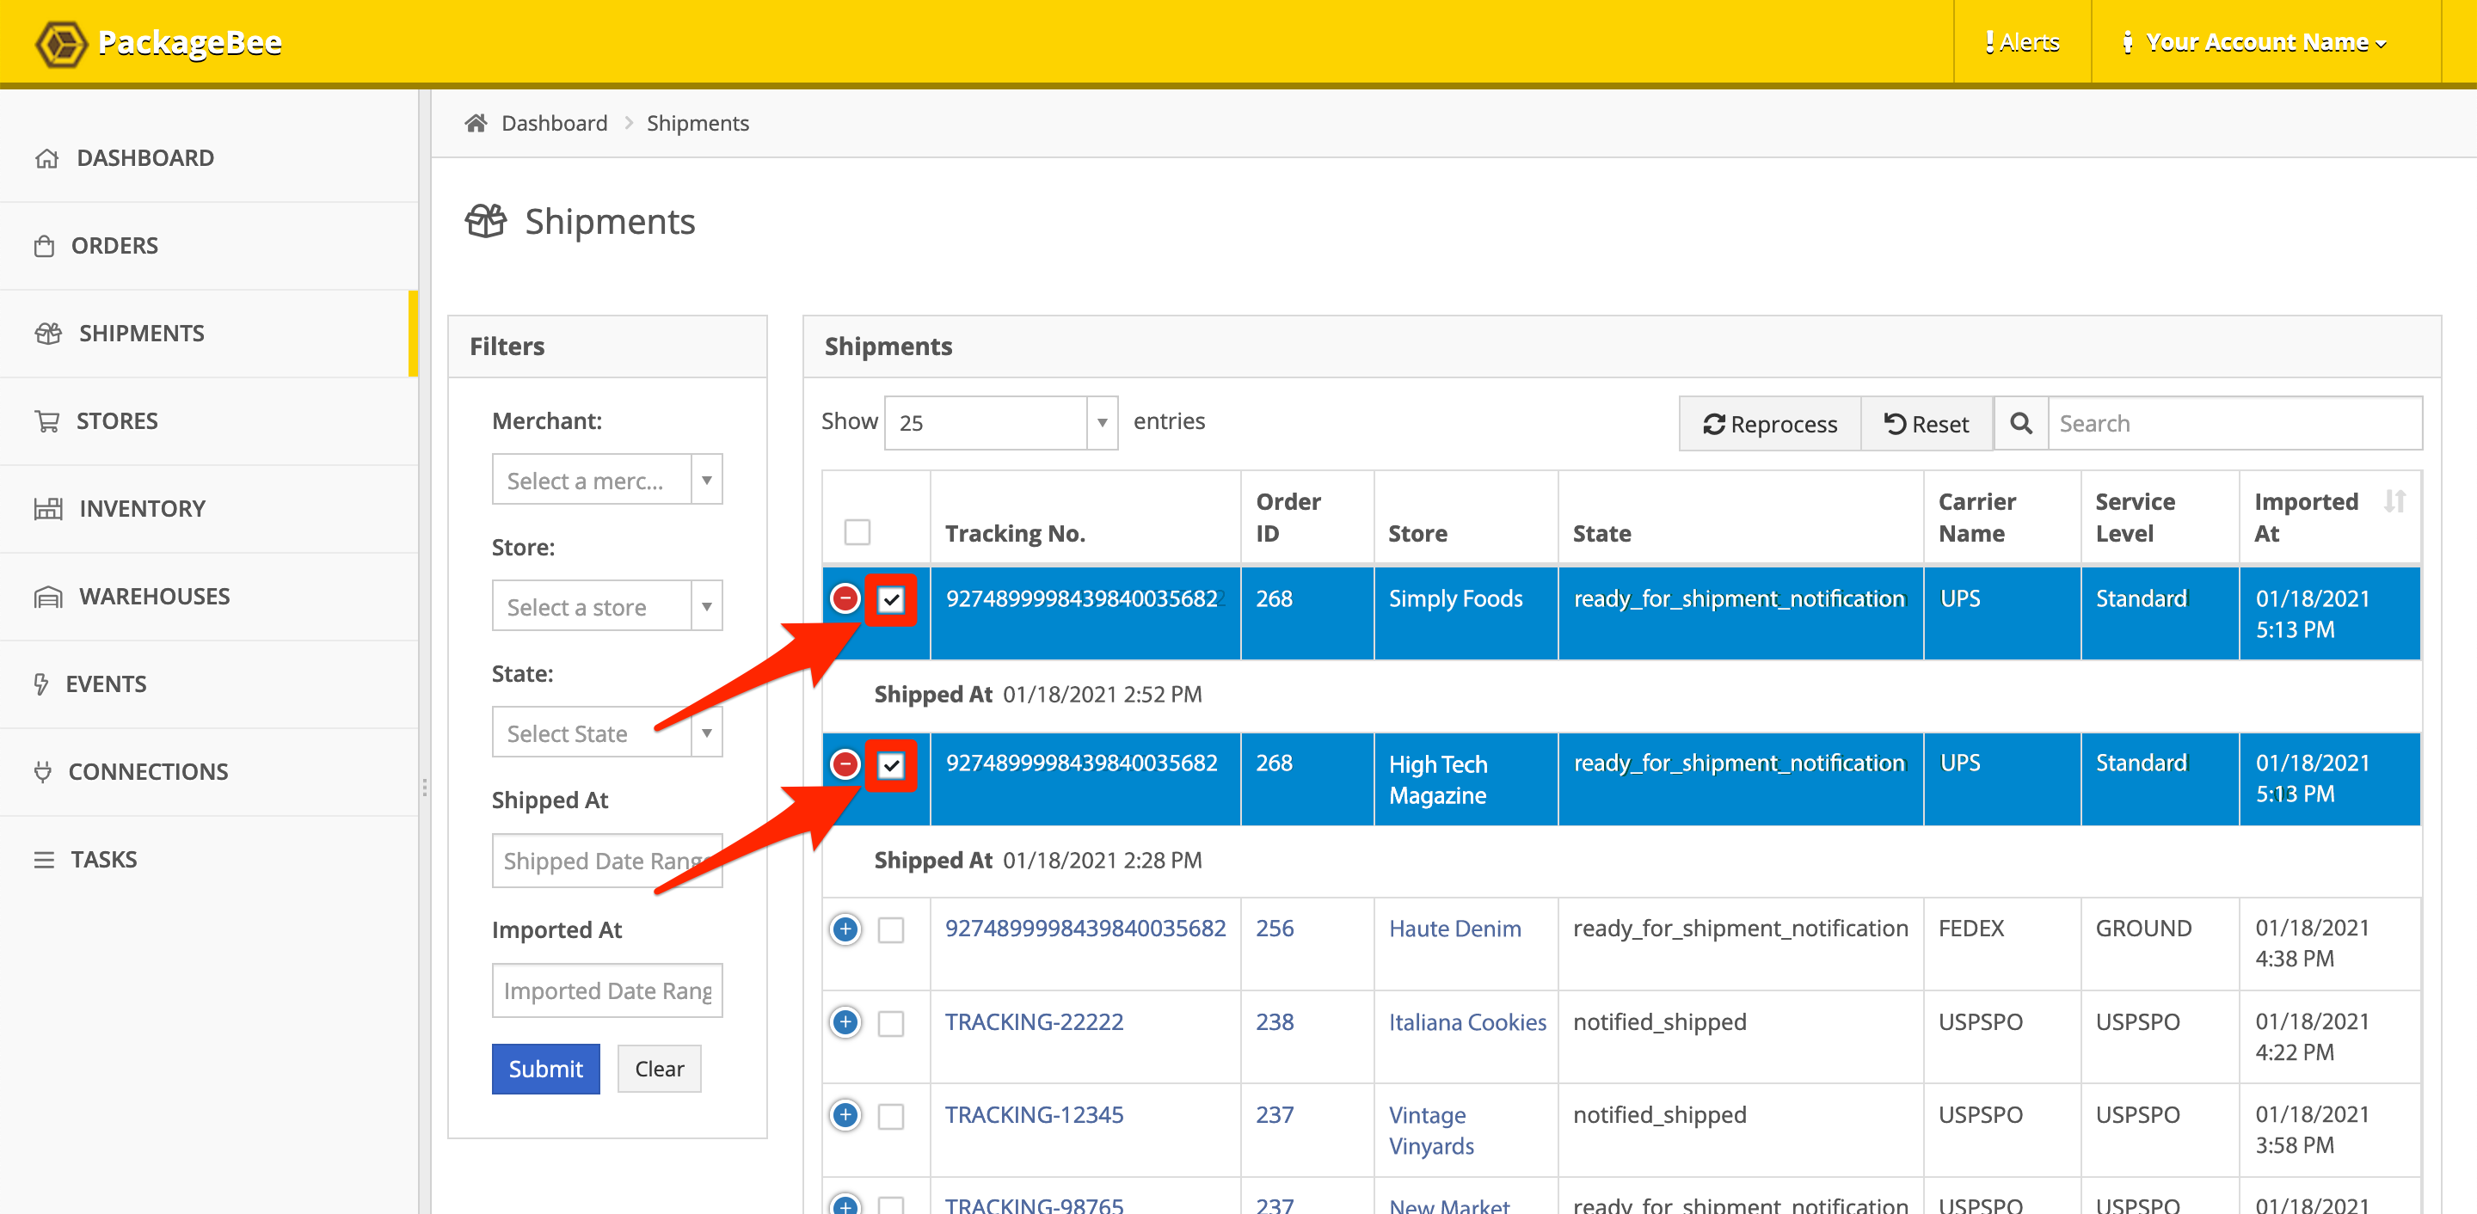Open Simply Foods store link
The image size is (2477, 1214).
[x=1455, y=598]
